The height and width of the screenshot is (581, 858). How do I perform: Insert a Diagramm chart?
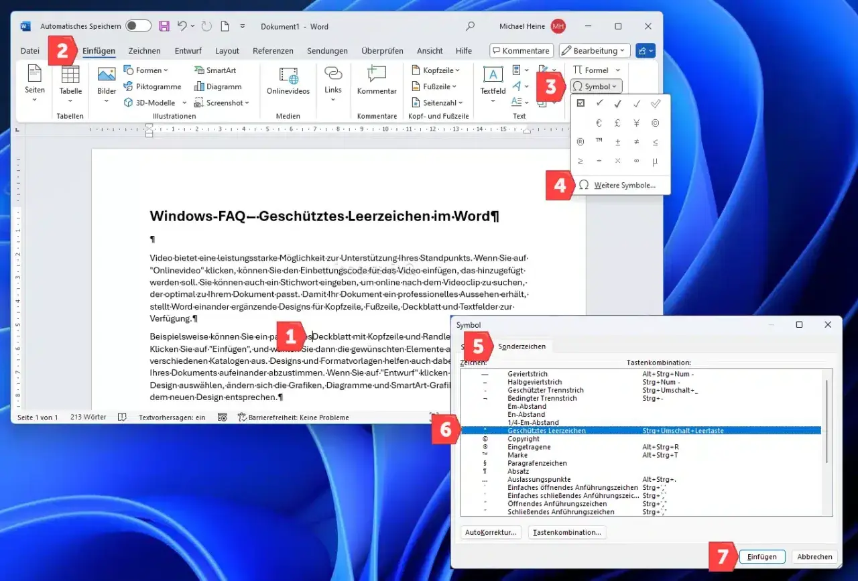tap(218, 86)
